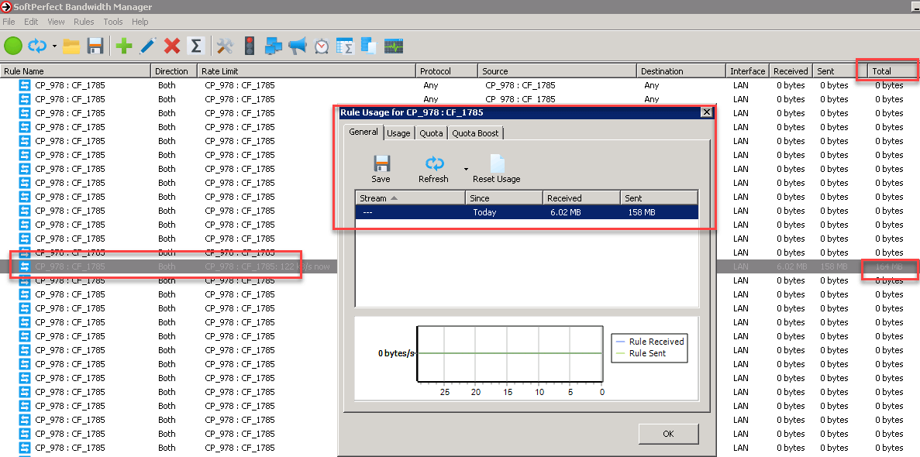Sort by Destination column header
The image size is (920, 457).
tap(681, 71)
